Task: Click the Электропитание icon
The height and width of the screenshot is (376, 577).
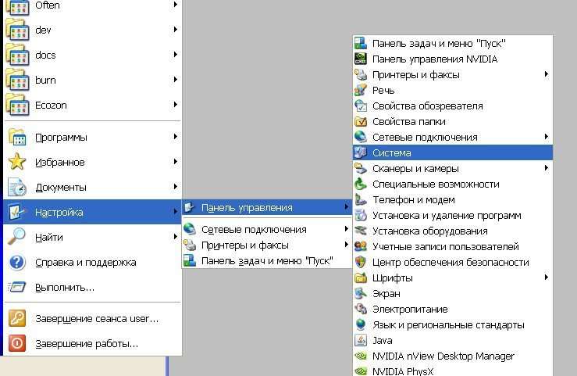Action: coord(361,309)
